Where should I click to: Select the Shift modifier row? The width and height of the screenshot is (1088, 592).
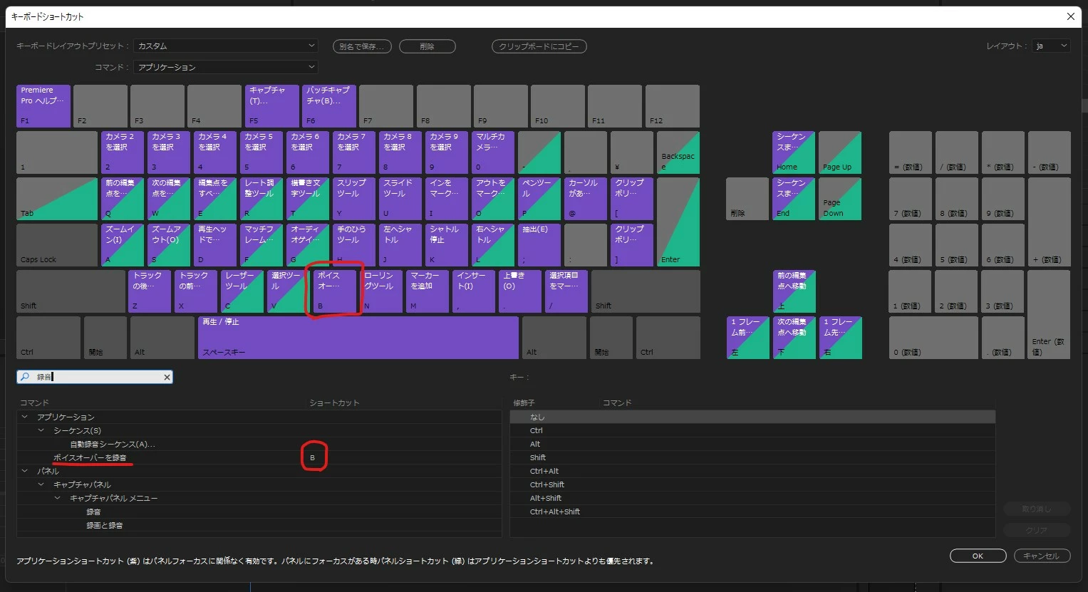[752, 457]
